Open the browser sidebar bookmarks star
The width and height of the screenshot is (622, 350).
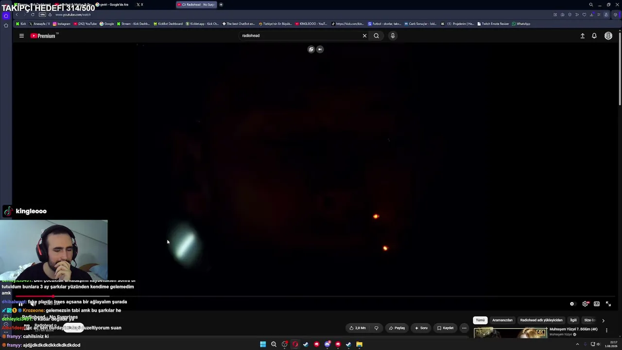click(6, 25)
